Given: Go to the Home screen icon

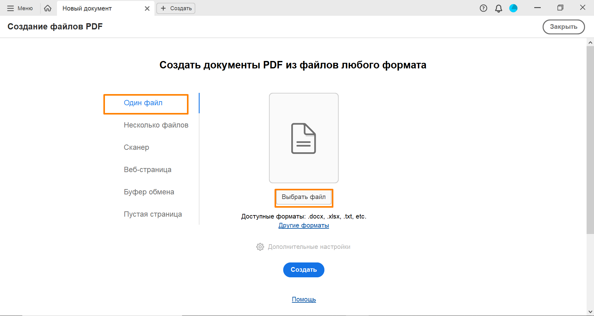Looking at the screenshot, I should tap(48, 8).
